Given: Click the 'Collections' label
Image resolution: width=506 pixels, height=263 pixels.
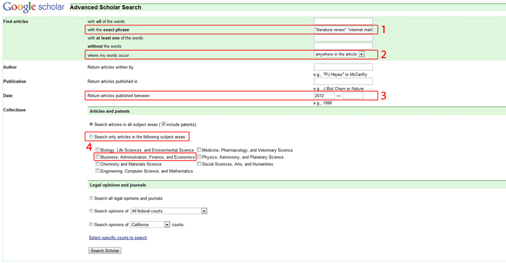Looking at the screenshot, I should pyautogui.click(x=14, y=110).
